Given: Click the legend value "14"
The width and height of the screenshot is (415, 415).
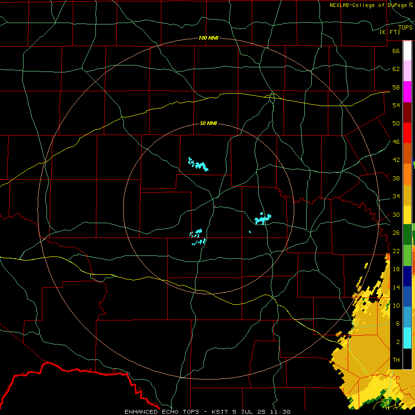Looking at the screenshot, I should [x=396, y=287].
